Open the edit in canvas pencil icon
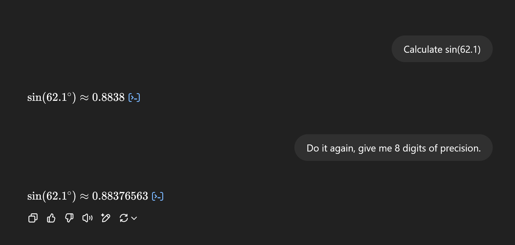Screen dimensions: 515x245 (x=105, y=218)
